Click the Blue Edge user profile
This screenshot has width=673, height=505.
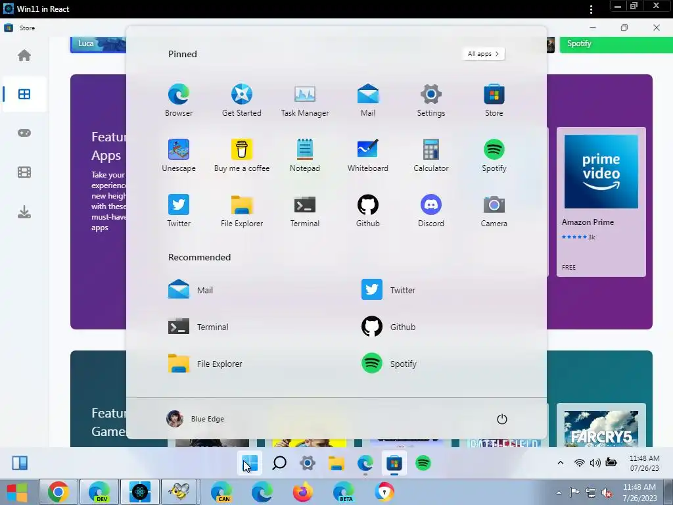[x=195, y=419]
